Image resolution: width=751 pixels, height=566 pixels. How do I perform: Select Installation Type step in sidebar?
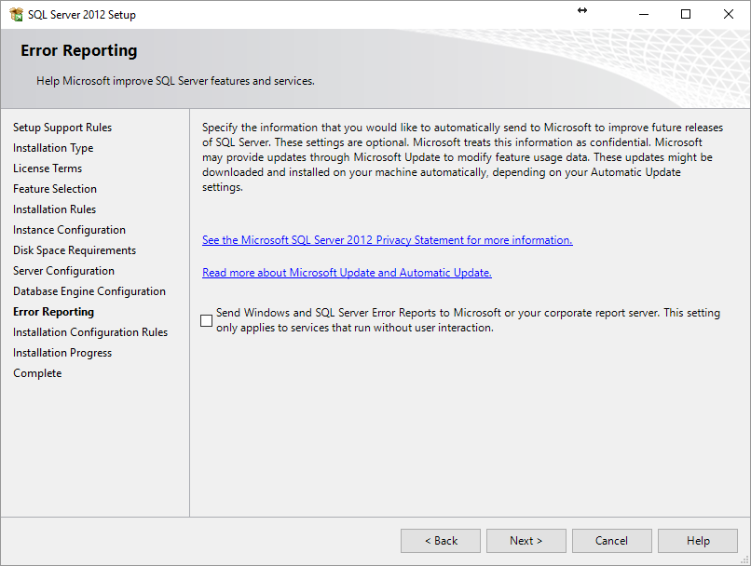53,148
